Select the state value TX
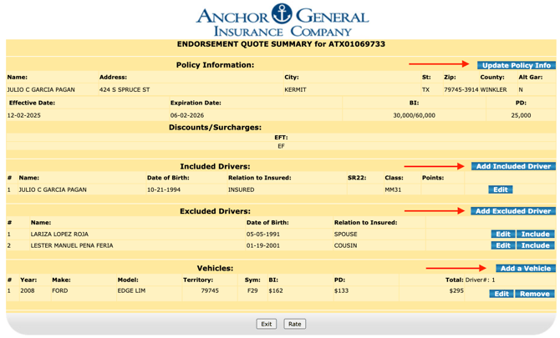The height and width of the screenshot is (338, 560). (425, 90)
